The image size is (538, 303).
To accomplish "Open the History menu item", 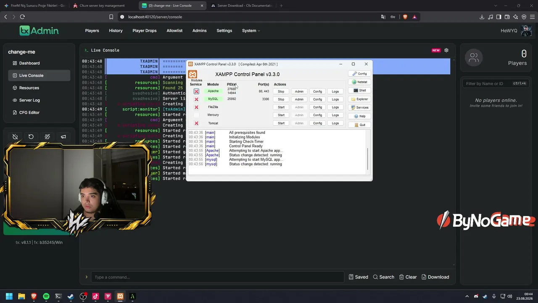I will [x=116, y=31].
